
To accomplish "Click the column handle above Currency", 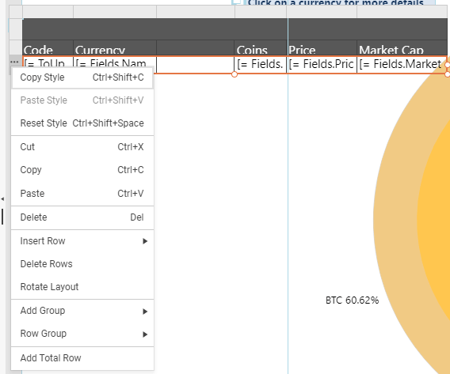I will 115,11.
